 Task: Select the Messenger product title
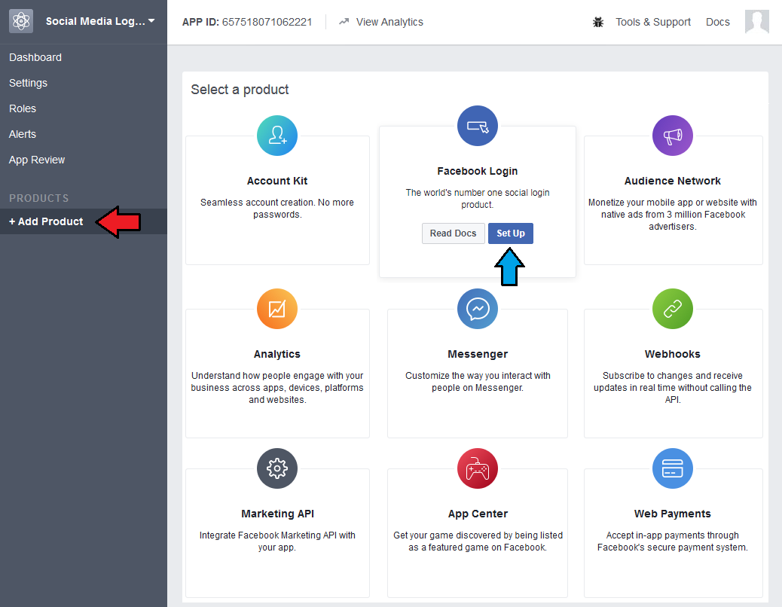tap(478, 354)
